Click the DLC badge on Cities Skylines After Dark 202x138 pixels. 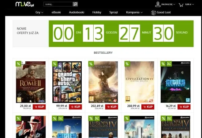pos(169,64)
